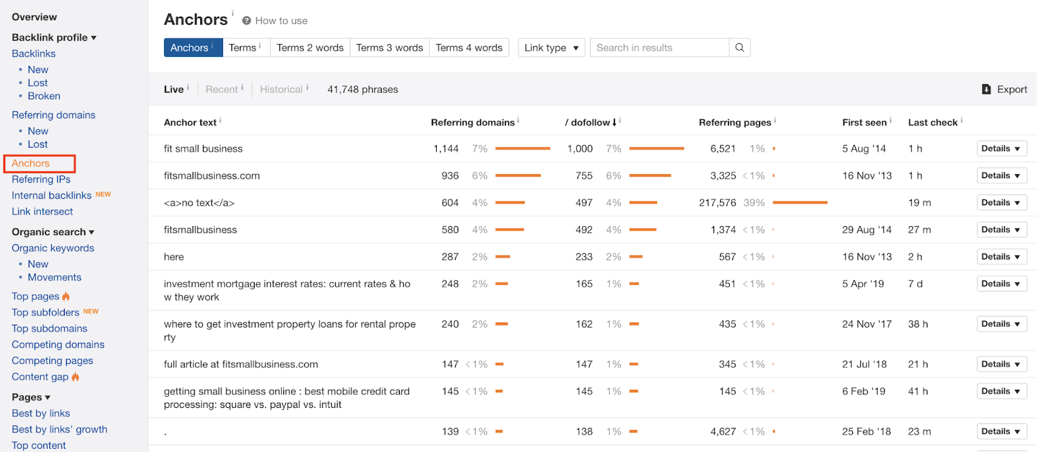The width and height of the screenshot is (1037, 452).
Task: Collapse the Pages sidebar section
Action: point(31,397)
